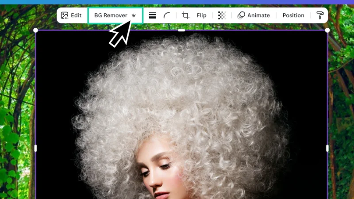Click the left edge crop handle

click(35, 148)
